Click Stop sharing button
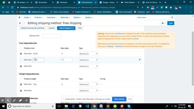 pyautogui.click(x=119, y=99)
